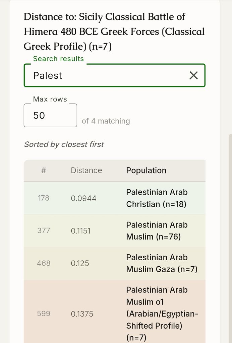The width and height of the screenshot is (232, 343).
Task: Choose the Palestinian Arab Muslim Gaza (n=7) row
Action: click(114, 263)
